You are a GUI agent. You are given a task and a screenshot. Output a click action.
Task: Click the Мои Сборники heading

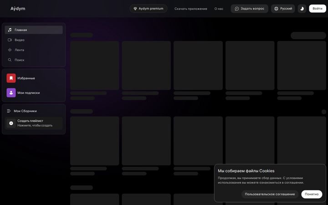tap(25, 111)
